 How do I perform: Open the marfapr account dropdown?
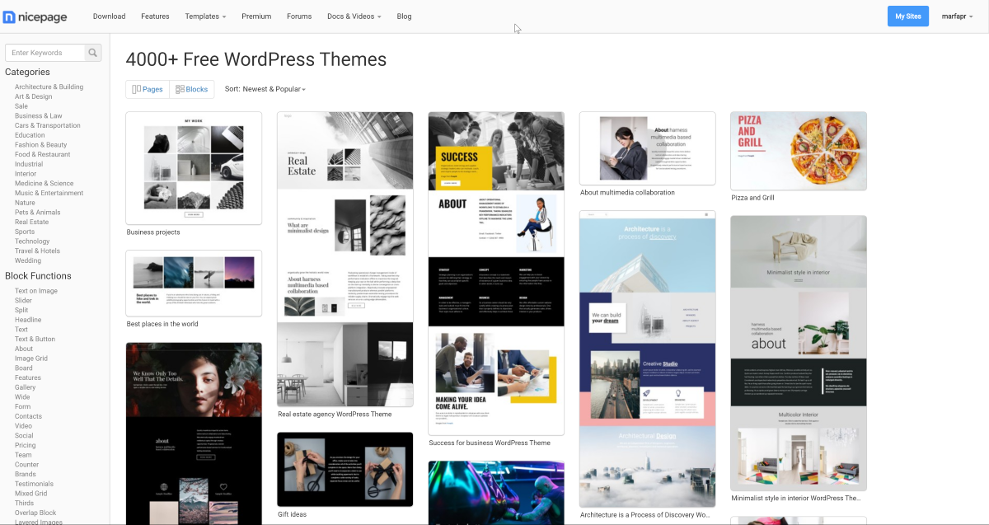tap(958, 16)
